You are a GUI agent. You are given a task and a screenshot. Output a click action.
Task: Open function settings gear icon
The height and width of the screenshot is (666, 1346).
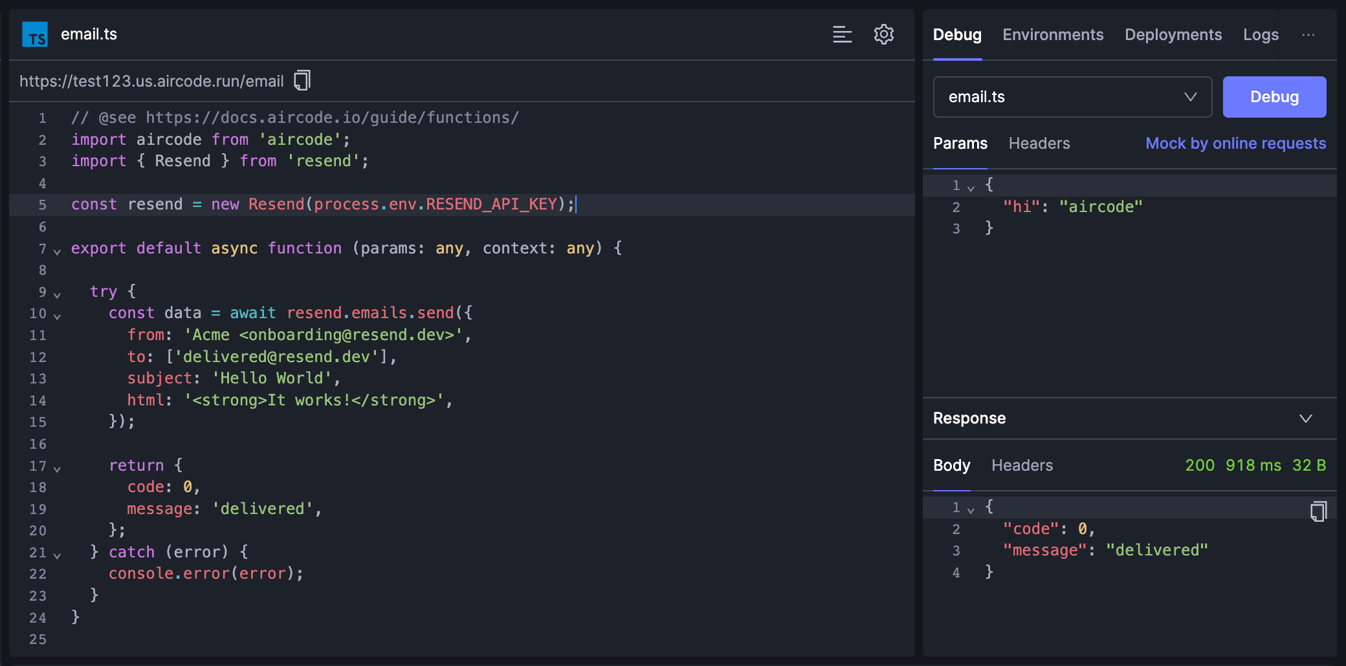884,34
